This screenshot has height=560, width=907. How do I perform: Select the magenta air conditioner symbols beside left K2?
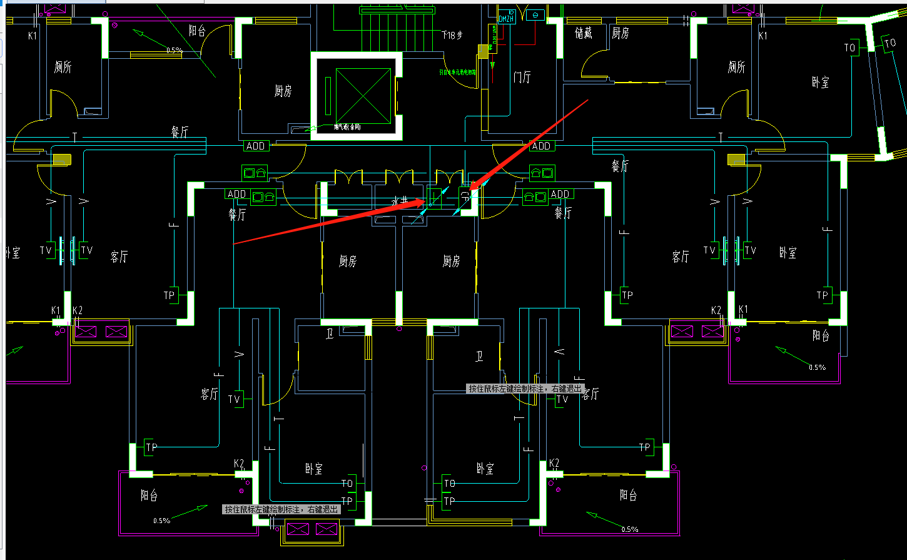pyautogui.click(x=101, y=332)
